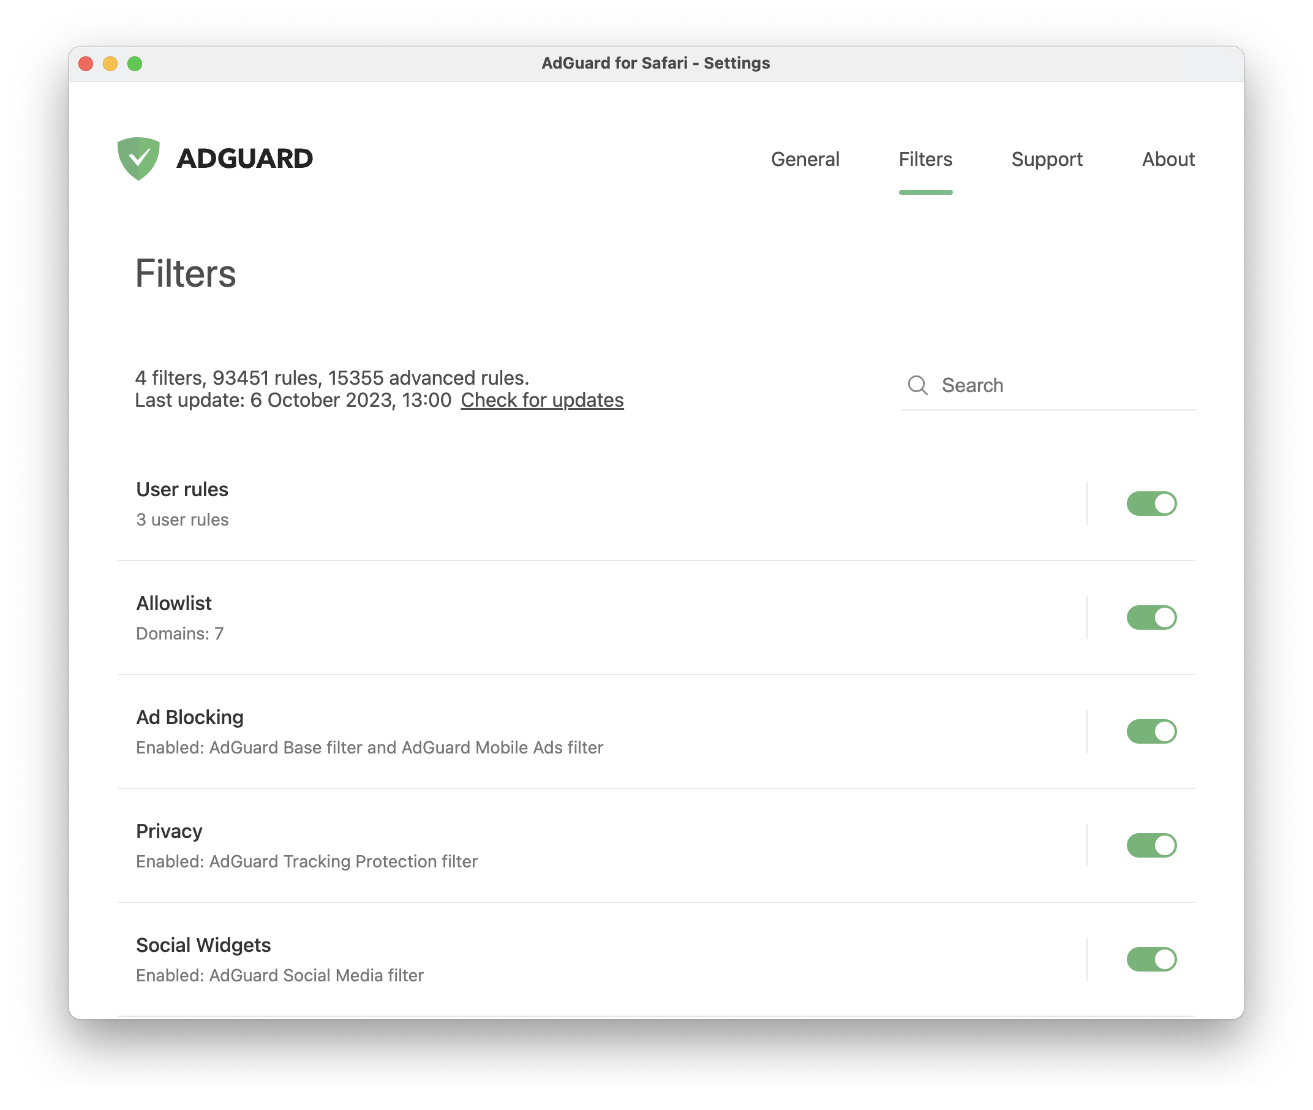
Task: Click the Search input field
Action: 1056,384
